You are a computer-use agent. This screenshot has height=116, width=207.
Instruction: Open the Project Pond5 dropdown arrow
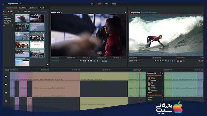coord(21,4)
